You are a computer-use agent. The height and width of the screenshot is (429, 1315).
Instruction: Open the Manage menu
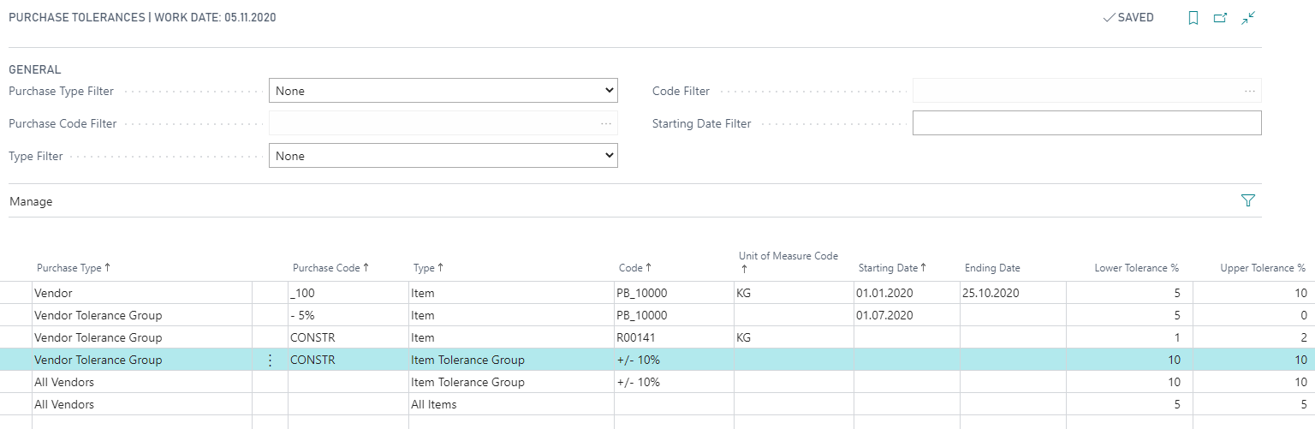(31, 201)
